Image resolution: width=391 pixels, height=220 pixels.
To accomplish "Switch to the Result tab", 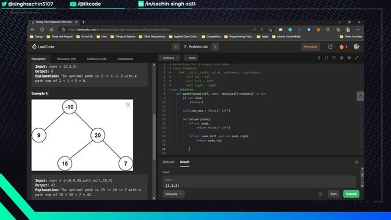I will tap(185, 162).
